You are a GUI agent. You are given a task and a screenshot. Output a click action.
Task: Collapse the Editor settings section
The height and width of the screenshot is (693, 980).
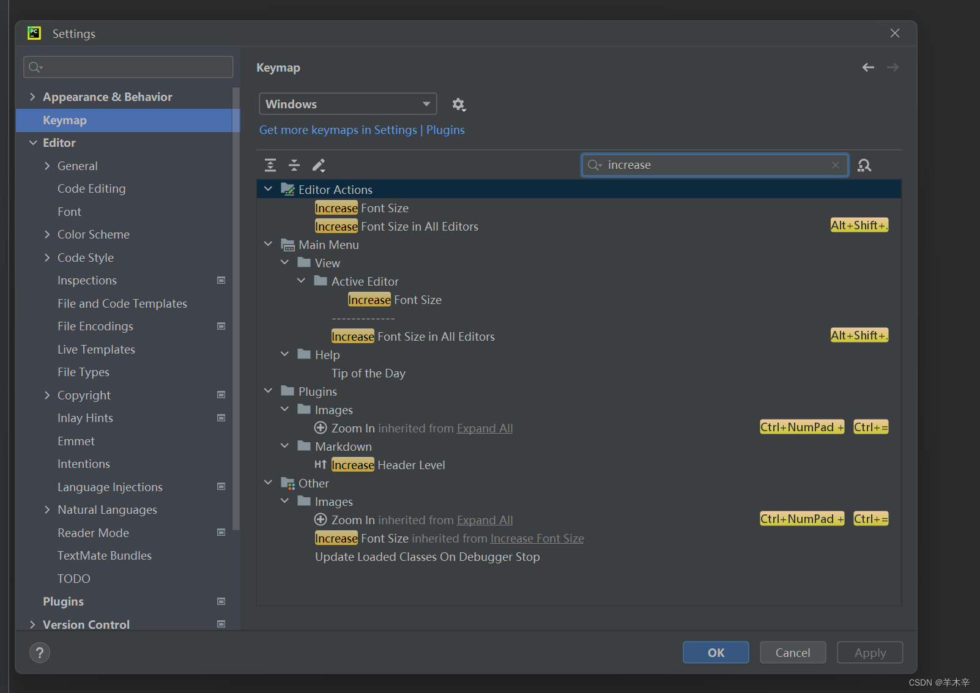(33, 143)
